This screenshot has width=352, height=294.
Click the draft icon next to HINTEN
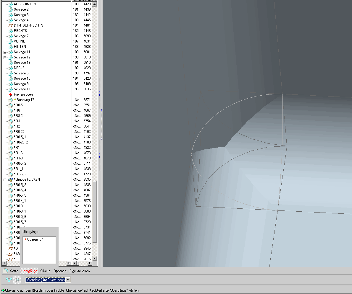point(11,47)
